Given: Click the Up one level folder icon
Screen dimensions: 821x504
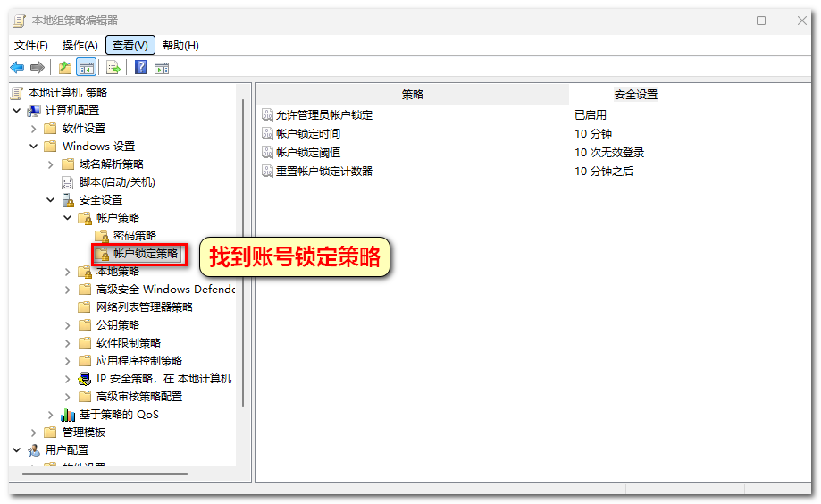Looking at the screenshot, I should coord(64,68).
